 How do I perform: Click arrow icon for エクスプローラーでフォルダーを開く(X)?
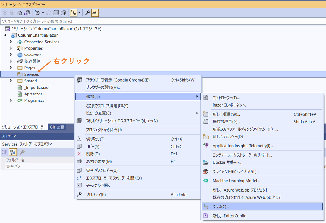[x=79, y=178]
